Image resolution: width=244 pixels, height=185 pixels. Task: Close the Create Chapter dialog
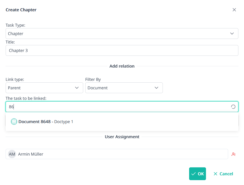click(x=234, y=10)
